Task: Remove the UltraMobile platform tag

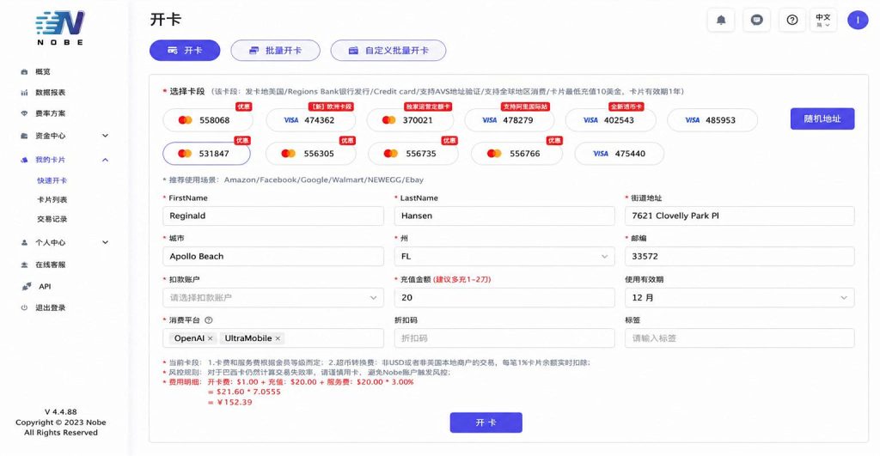Action: point(278,338)
